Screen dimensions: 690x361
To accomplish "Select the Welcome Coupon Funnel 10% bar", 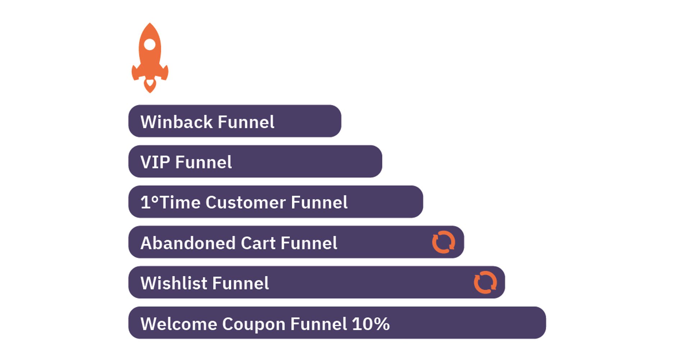I will point(337,323).
